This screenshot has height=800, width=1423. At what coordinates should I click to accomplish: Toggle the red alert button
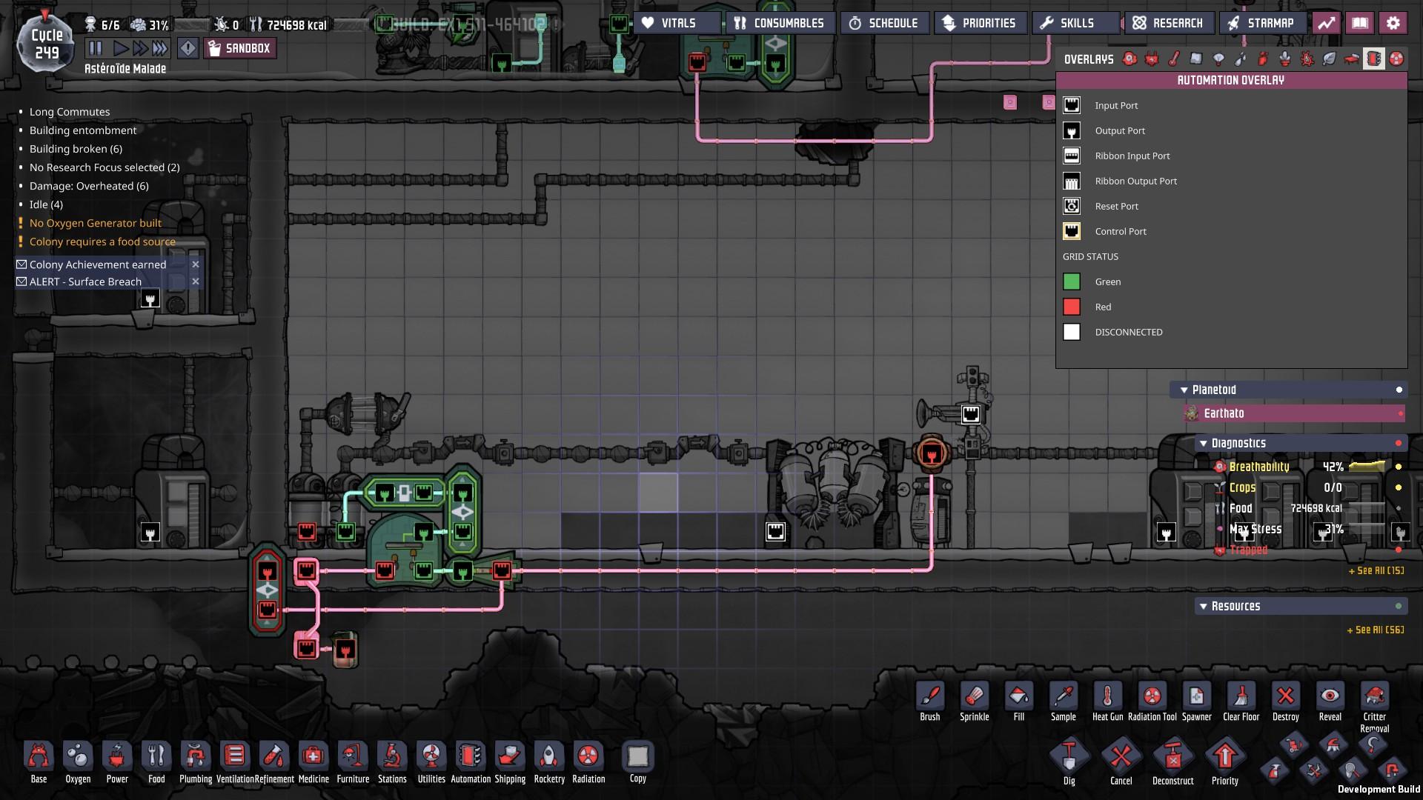click(x=188, y=49)
